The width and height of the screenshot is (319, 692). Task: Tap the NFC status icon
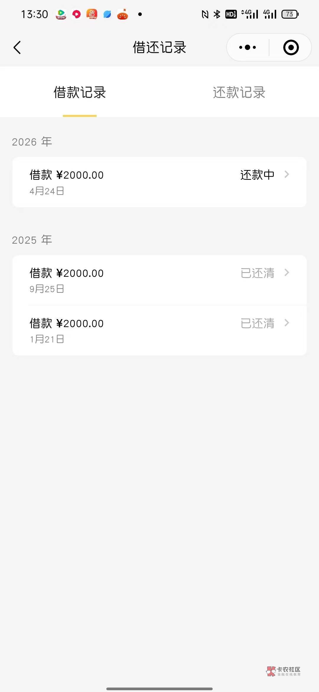click(205, 14)
